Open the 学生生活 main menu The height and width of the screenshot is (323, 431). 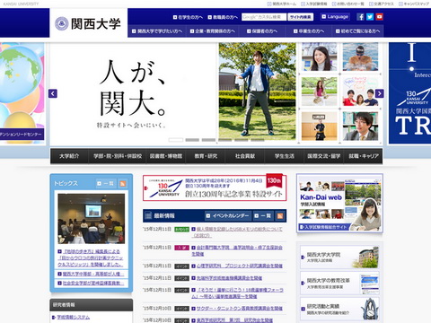click(285, 156)
